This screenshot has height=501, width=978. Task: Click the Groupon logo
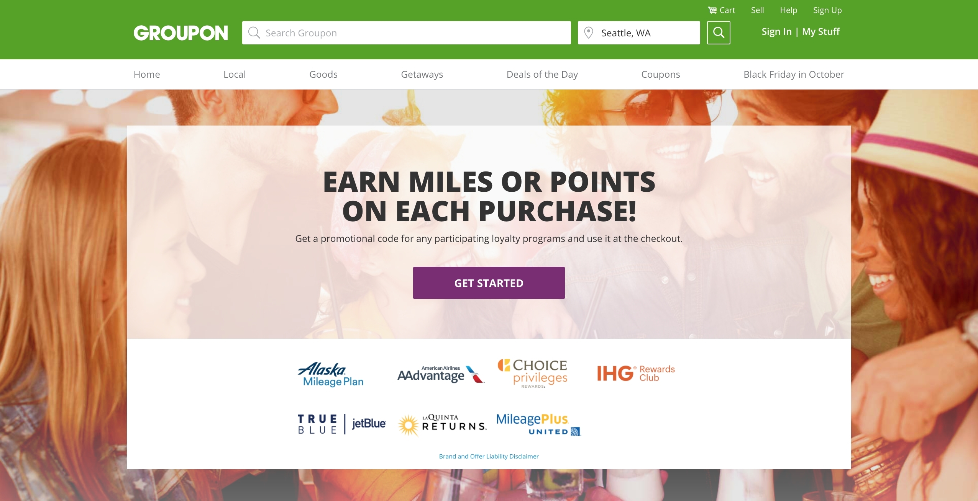click(181, 33)
